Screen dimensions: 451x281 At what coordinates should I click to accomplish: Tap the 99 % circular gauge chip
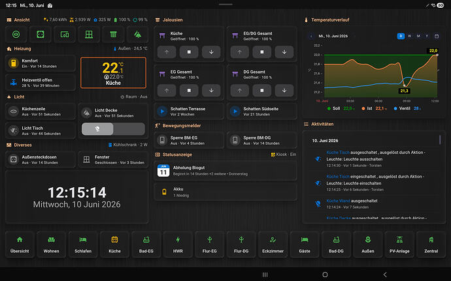click(x=140, y=20)
